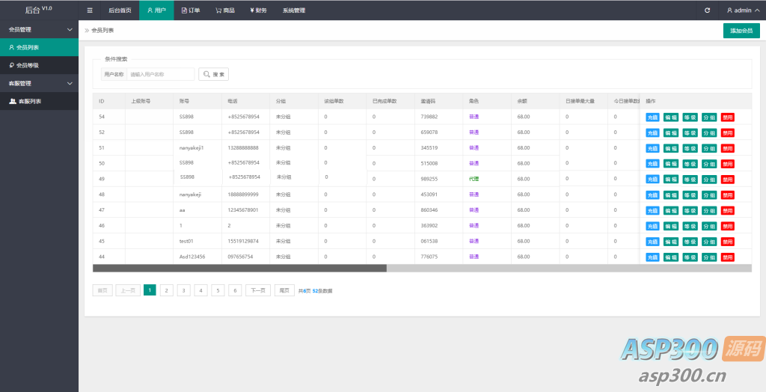Screen dimensions: 766x392
Task: Open 财务 finance tab with yen icon
Action: pyautogui.click(x=258, y=10)
